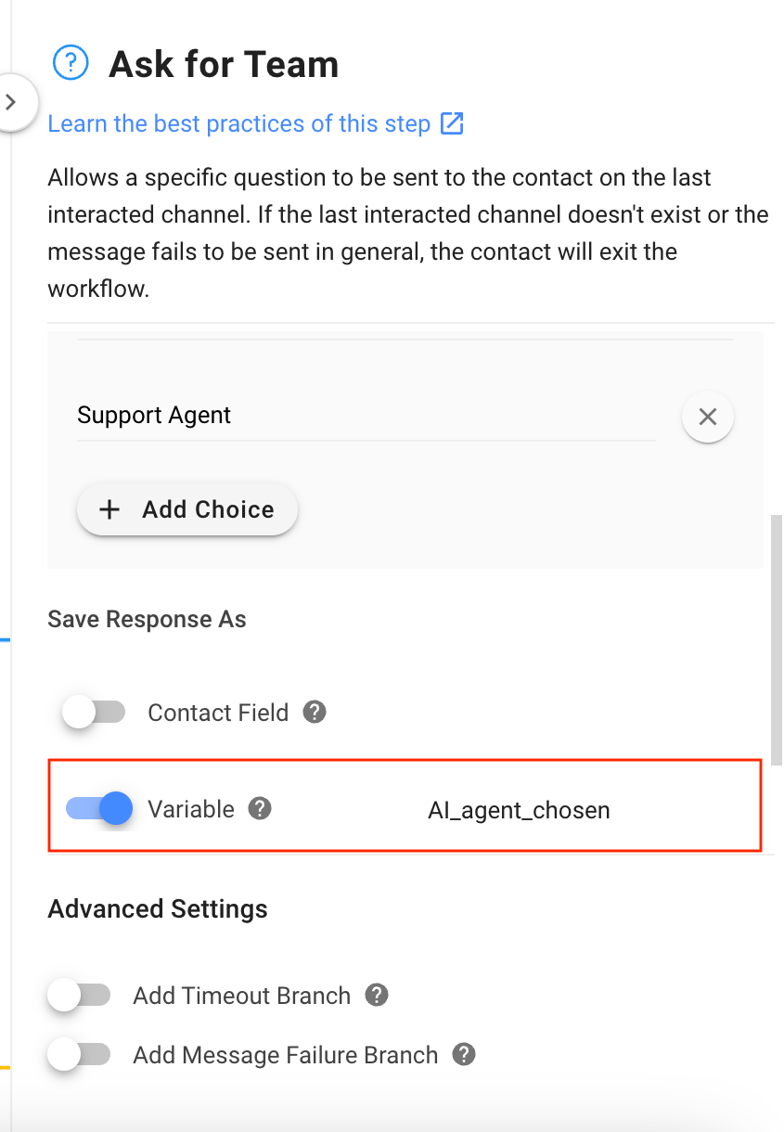Remove the Support Agent choice
Image resolution: width=784 pixels, height=1132 pixels.
[x=707, y=418]
